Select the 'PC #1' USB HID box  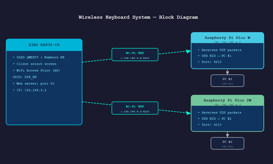pyautogui.click(x=227, y=81)
